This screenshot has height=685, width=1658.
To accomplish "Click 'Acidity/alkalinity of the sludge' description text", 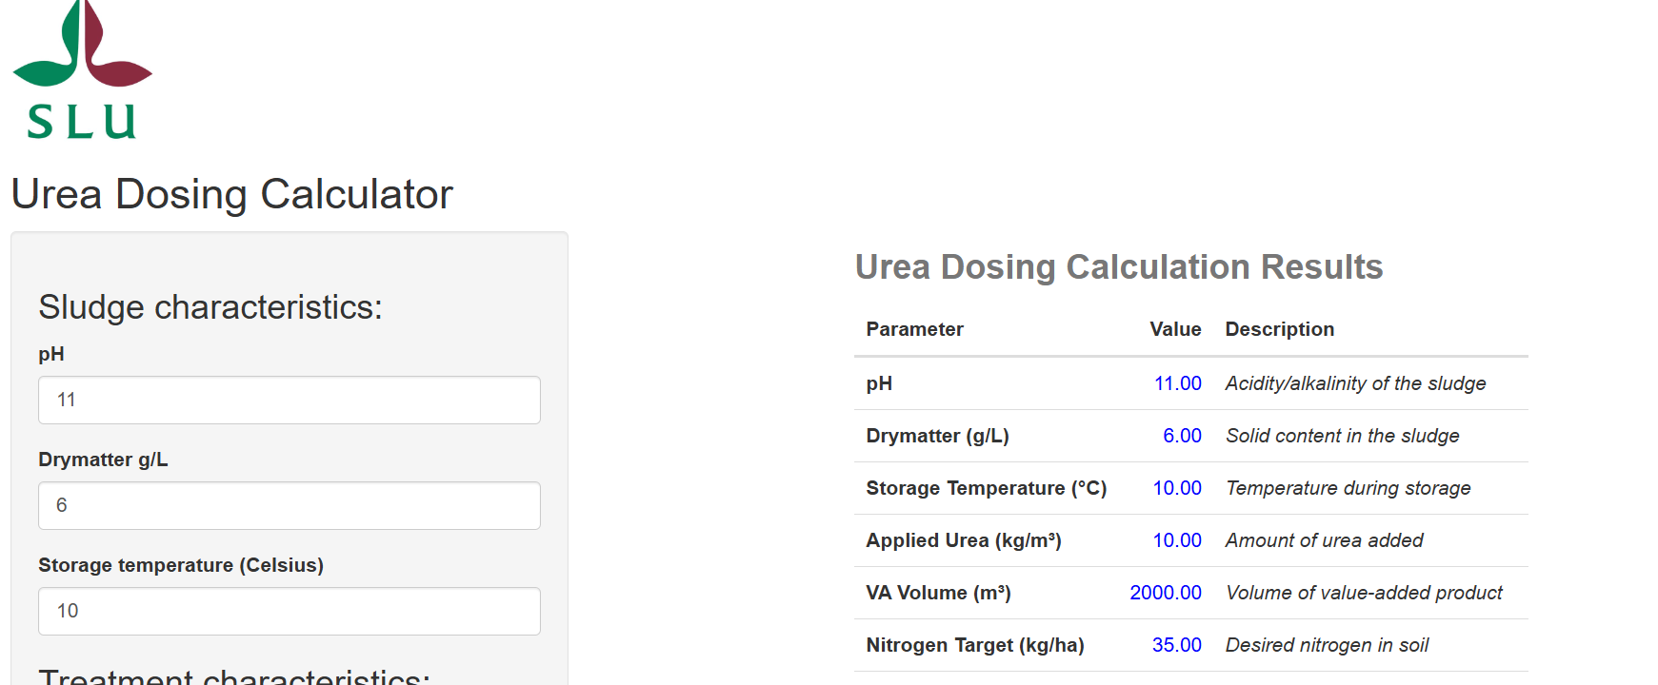I will click(x=1355, y=383).
